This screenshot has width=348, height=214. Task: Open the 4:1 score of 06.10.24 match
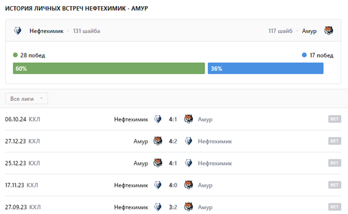point(173,120)
